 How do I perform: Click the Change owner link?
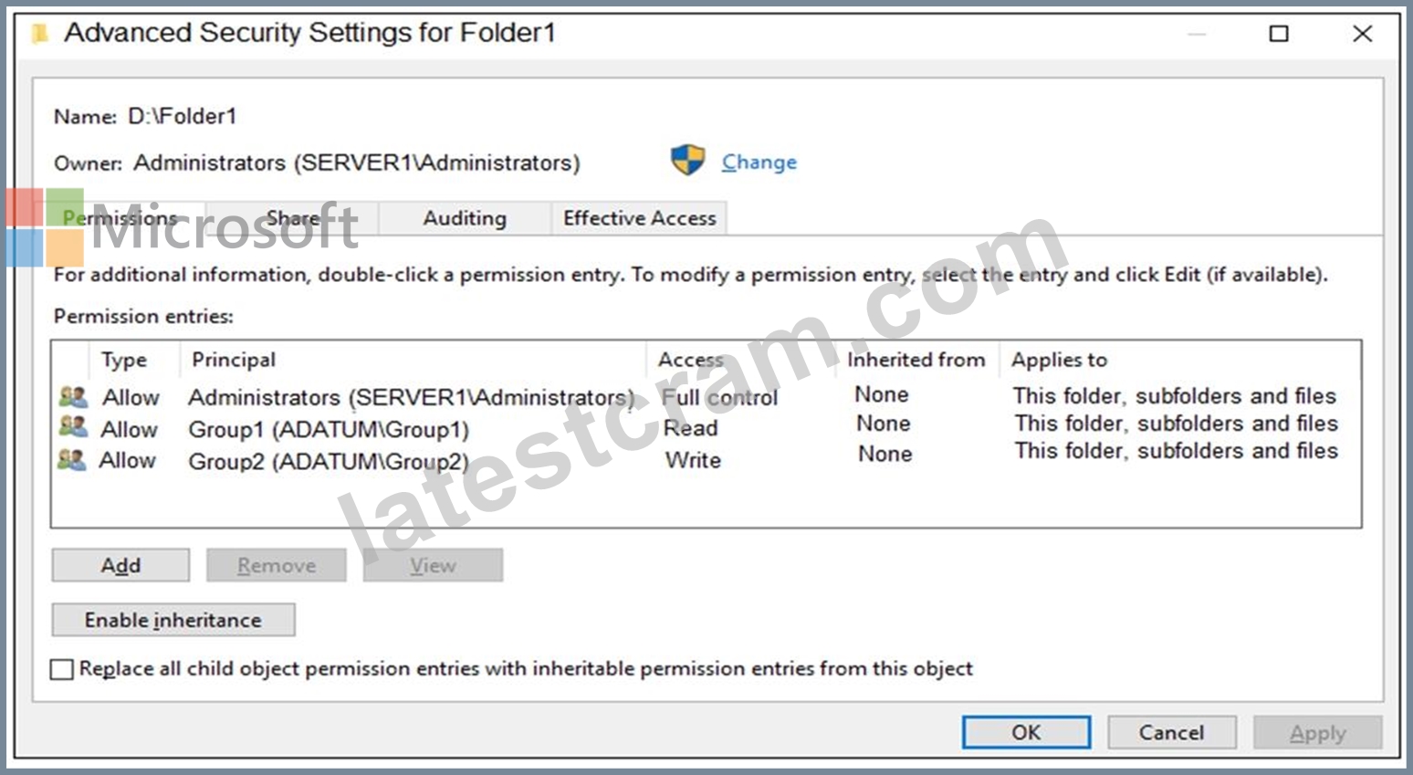759,162
